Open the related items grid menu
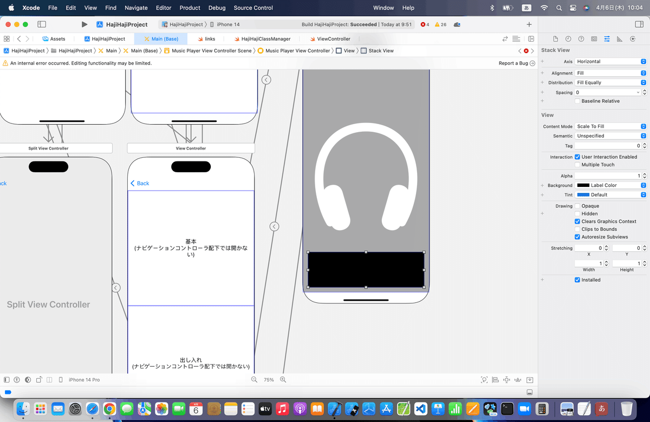This screenshot has height=422, width=650. [x=6, y=39]
